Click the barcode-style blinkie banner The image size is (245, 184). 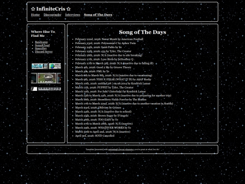[49, 89]
